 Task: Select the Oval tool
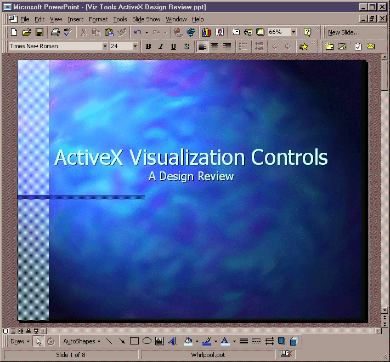pyautogui.click(x=147, y=341)
